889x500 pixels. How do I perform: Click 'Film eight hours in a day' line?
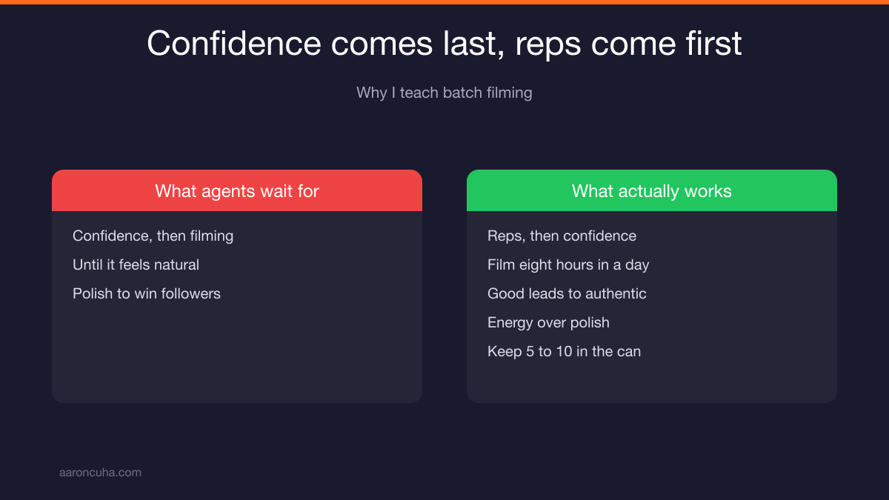pyautogui.click(x=568, y=264)
